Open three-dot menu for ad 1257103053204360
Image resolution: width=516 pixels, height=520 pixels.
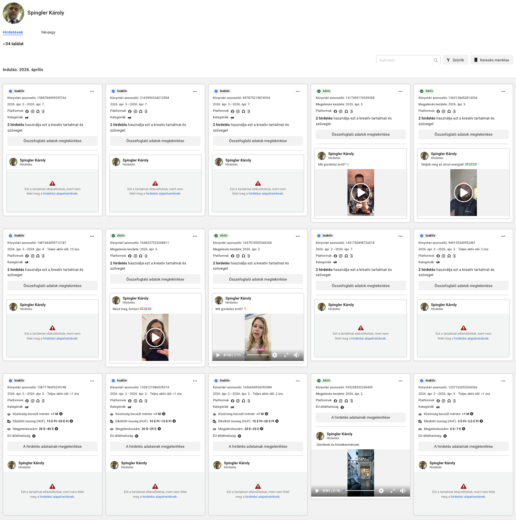coord(503,381)
